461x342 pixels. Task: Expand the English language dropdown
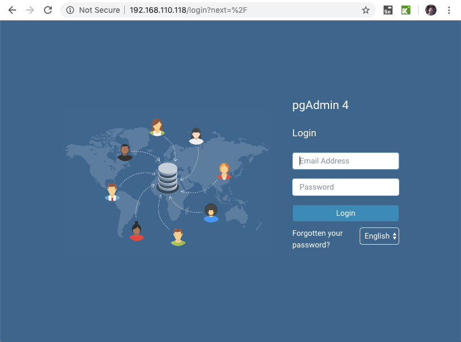(379, 236)
